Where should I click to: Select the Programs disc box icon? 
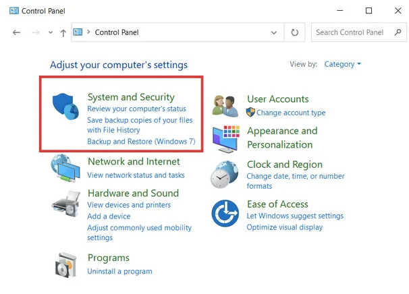(x=66, y=264)
